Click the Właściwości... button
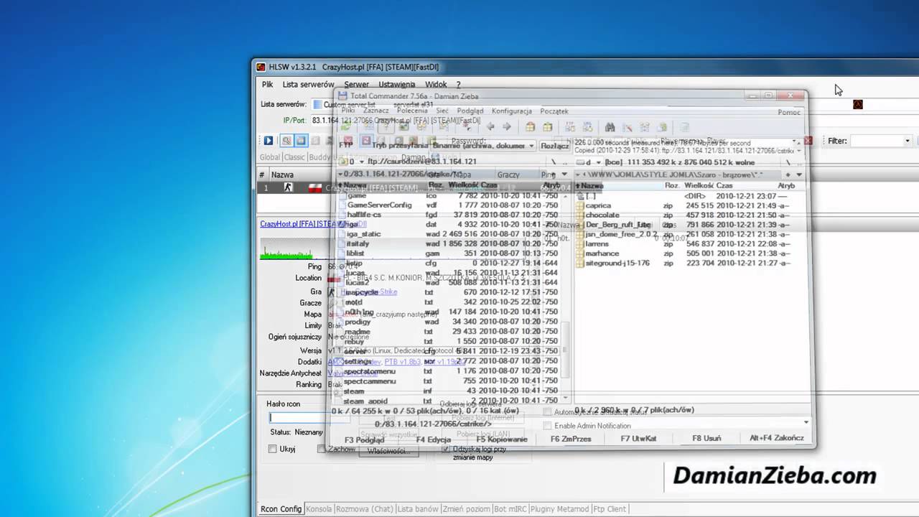919x517 pixels. coord(388,451)
